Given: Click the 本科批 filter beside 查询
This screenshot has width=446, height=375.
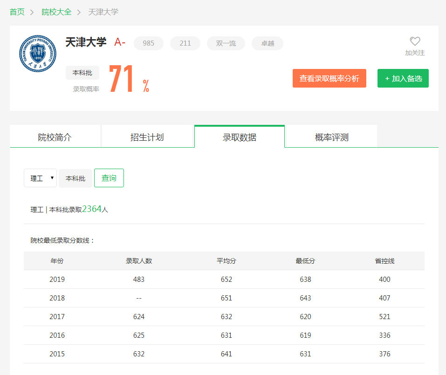Looking at the screenshot, I should click(x=75, y=178).
